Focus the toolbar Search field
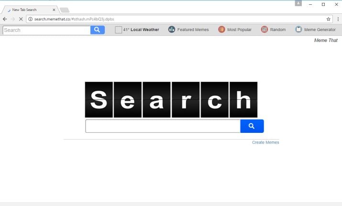This screenshot has width=342, height=206. pyautogui.click(x=46, y=30)
